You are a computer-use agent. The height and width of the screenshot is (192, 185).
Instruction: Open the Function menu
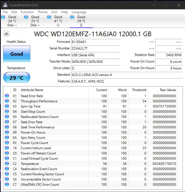tap(27, 12)
